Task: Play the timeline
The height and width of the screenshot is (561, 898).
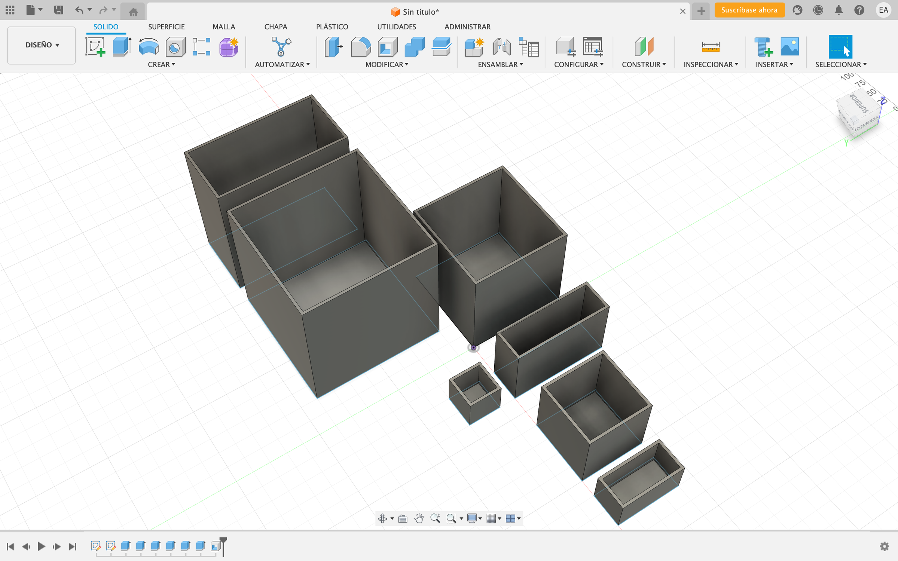Action: pyautogui.click(x=42, y=546)
